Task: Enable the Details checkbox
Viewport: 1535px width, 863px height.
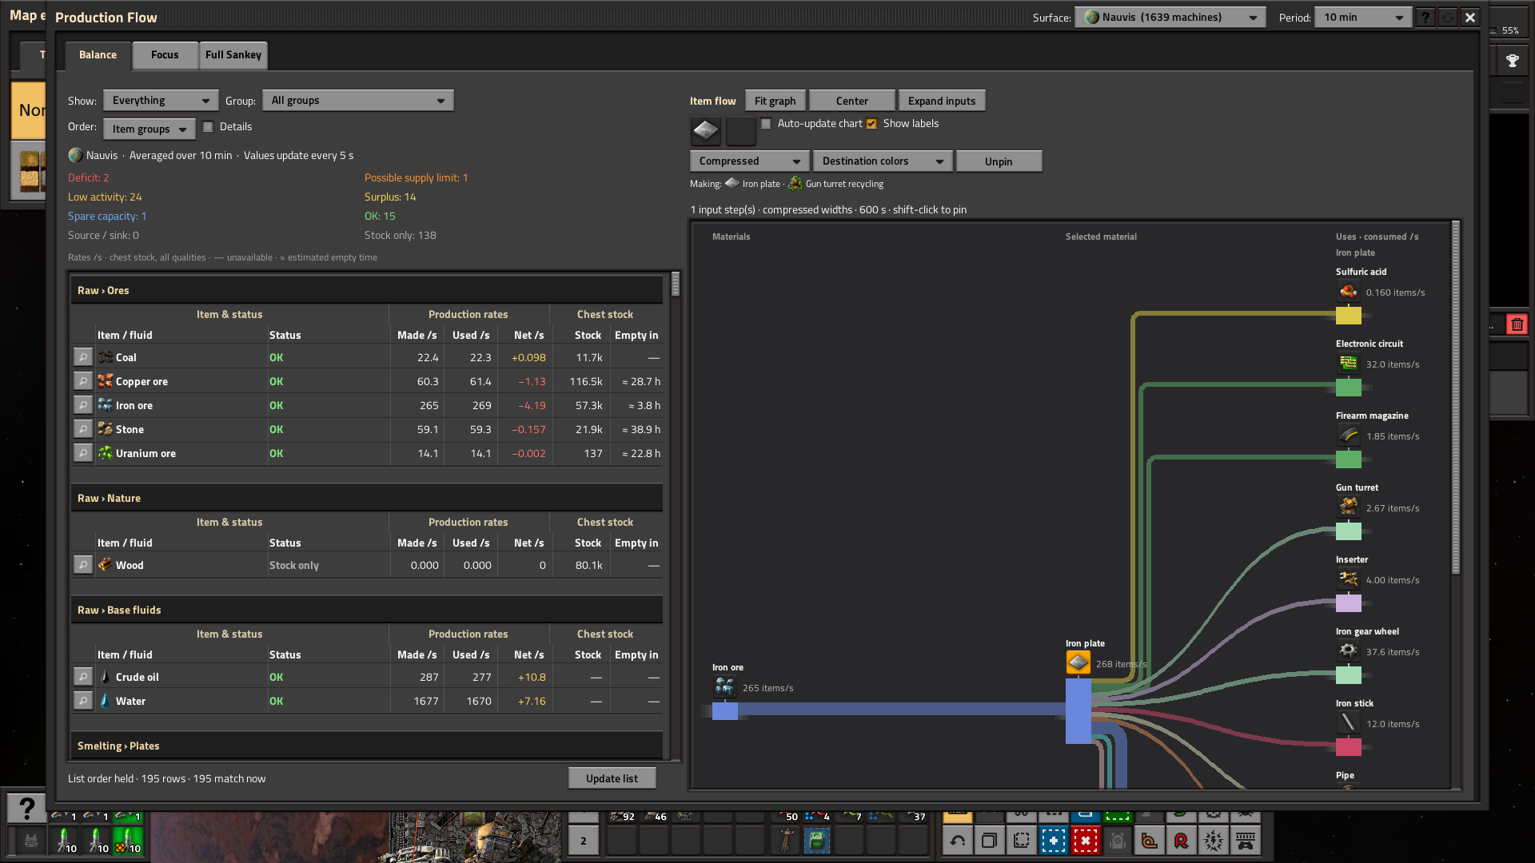Action: (209, 127)
